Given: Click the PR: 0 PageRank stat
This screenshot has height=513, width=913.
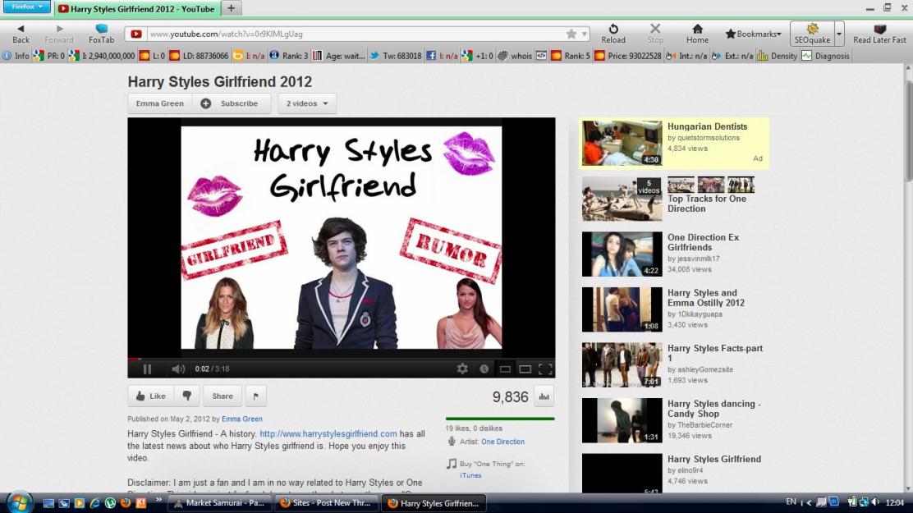Looking at the screenshot, I should [48, 56].
